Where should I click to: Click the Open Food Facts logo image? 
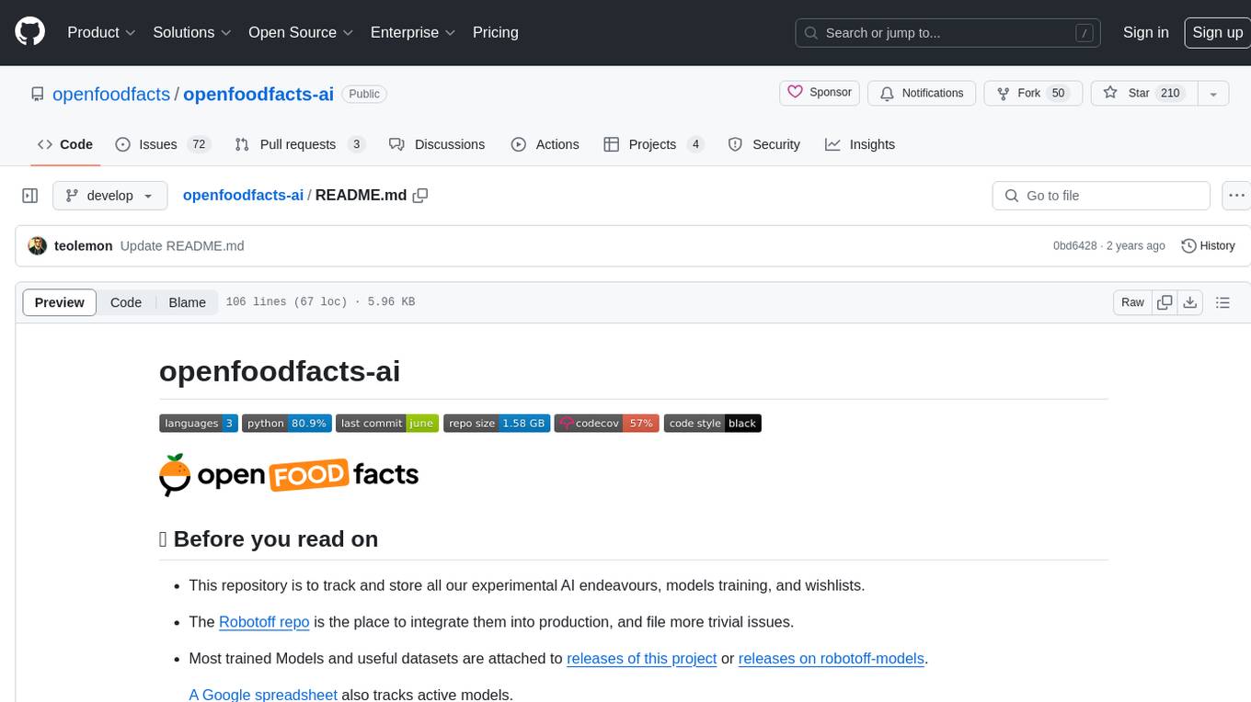click(x=289, y=475)
